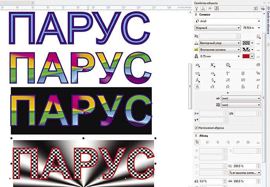Click the underlined AB all-caps icon
Viewport: 270px width, 187px height.
click(258, 65)
